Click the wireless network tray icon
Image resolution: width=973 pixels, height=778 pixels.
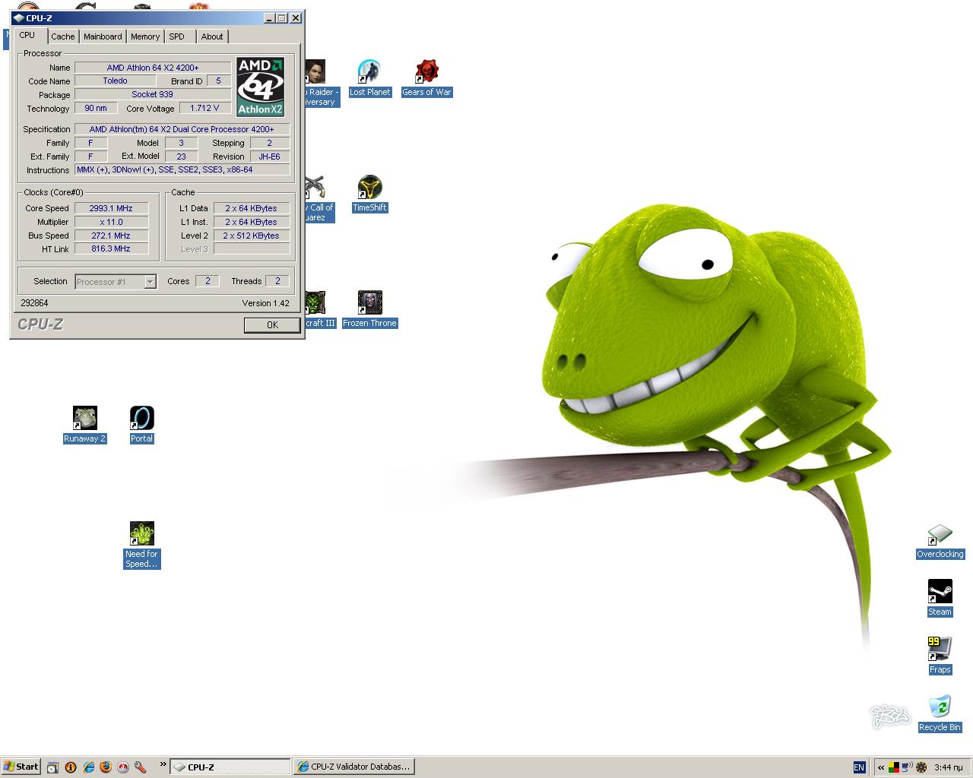907,767
